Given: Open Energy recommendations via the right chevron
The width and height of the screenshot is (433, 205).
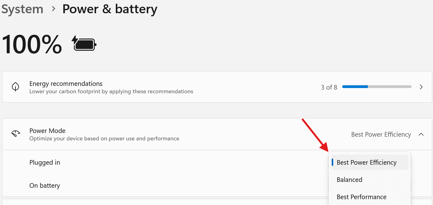Looking at the screenshot, I should (x=421, y=87).
